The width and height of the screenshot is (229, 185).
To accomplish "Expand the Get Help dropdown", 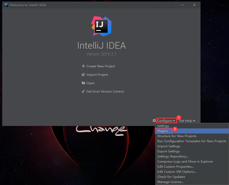I will pyautogui.click(x=187, y=121).
